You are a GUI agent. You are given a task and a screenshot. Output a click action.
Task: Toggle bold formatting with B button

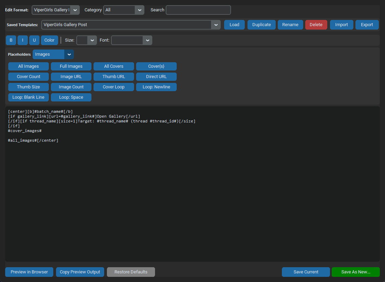click(x=11, y=40)
